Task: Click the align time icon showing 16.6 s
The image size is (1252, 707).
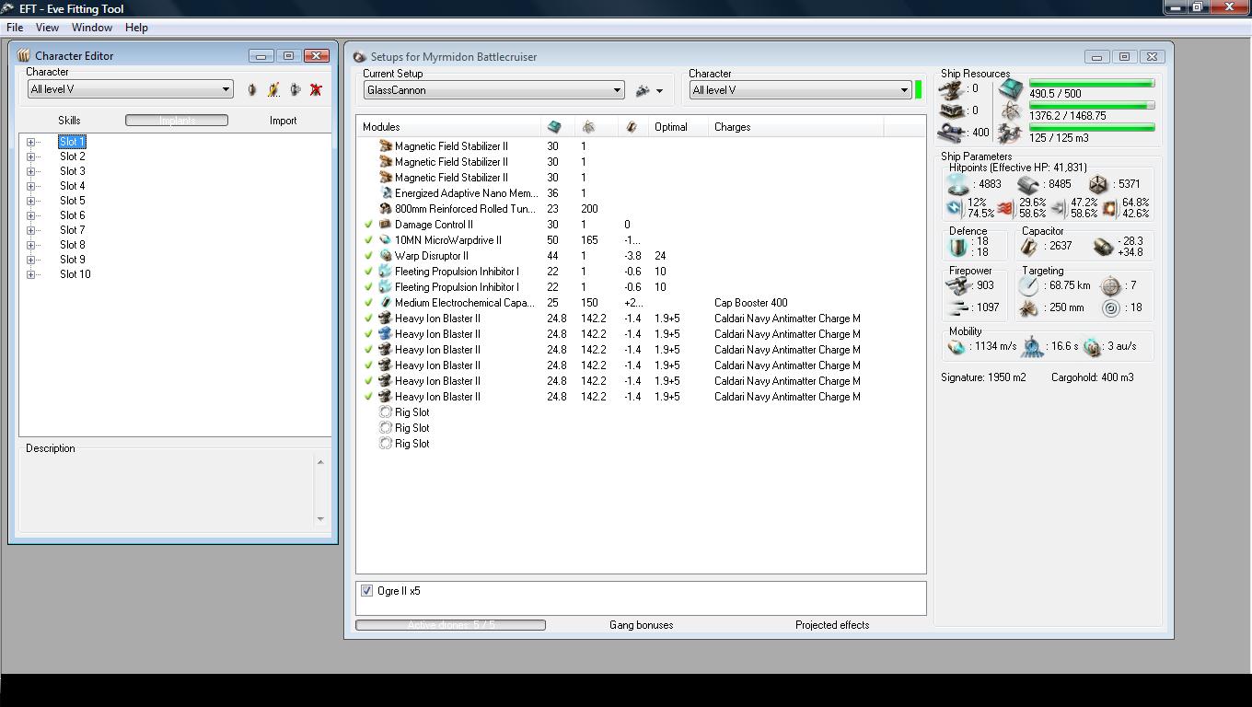Action: (x=1033, y=347)
